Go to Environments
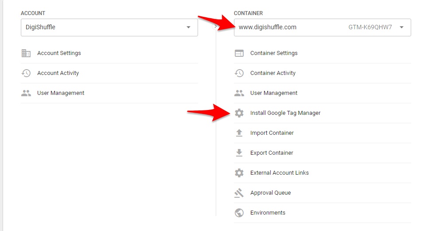Screen dimensions: 432x231 323,213
